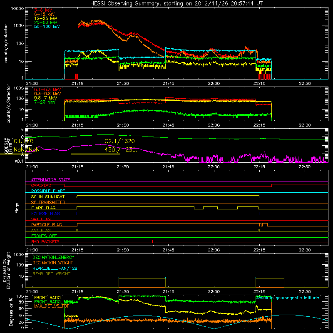Click the 0.1-0.3 MeV legend label
Screen dimensions: 333x333
47,89
